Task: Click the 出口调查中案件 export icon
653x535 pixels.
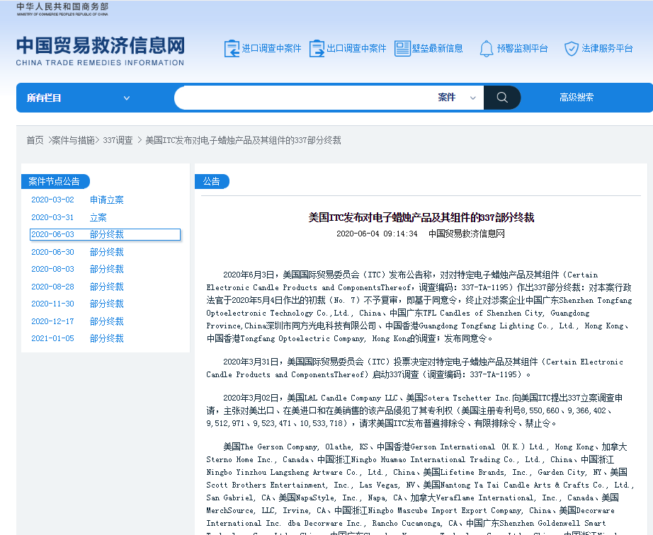Action: point(317,49)
